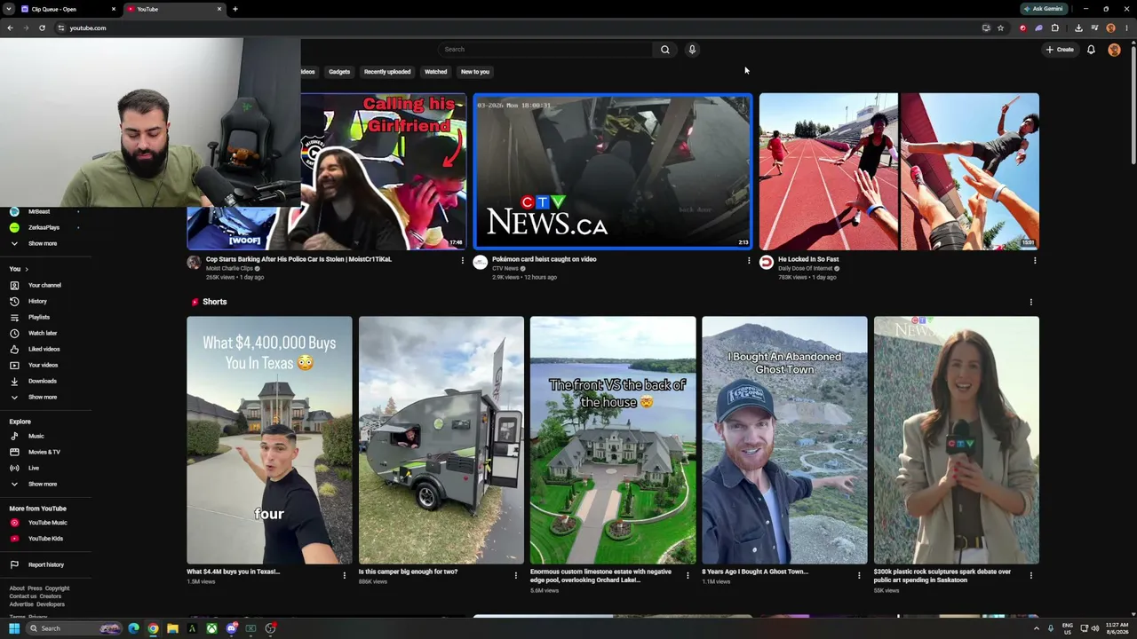Open the I Bought An Abandoned Ghost Town short
The height and width of the screenshot is (639, 1137).
[x=784, y=440]
